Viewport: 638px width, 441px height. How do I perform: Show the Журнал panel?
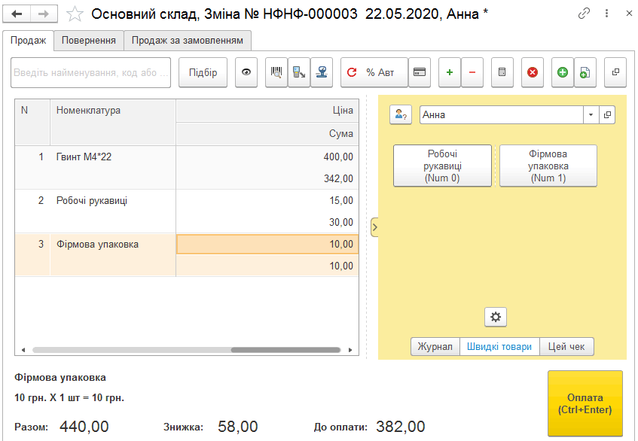435,347
